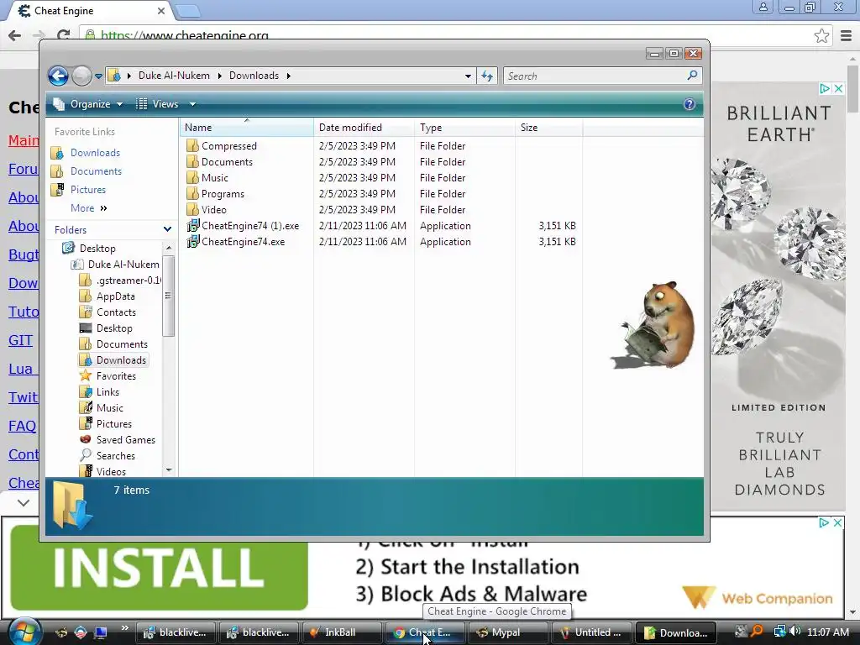The image size is (860, 645).
Task: Open recent pages dropdown beside forward button
Action: pyautogui.click(x=99, y=76)
